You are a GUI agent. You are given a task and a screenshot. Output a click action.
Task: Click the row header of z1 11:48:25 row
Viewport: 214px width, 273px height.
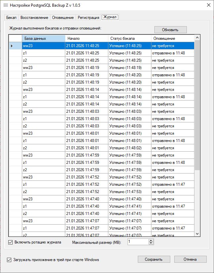pos(15,53)
